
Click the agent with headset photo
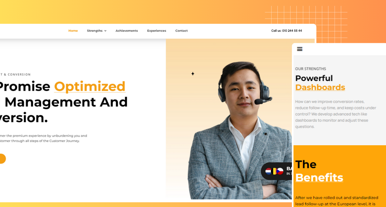click(240, 131)
